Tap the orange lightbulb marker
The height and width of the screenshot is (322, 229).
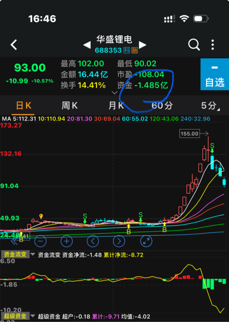click(x=41, y=216)
